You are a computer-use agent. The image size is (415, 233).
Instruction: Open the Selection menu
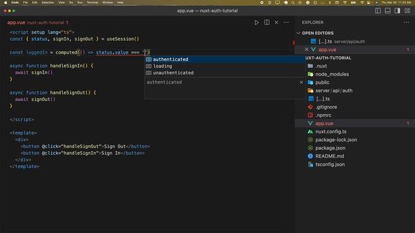(x=47, y=3)
